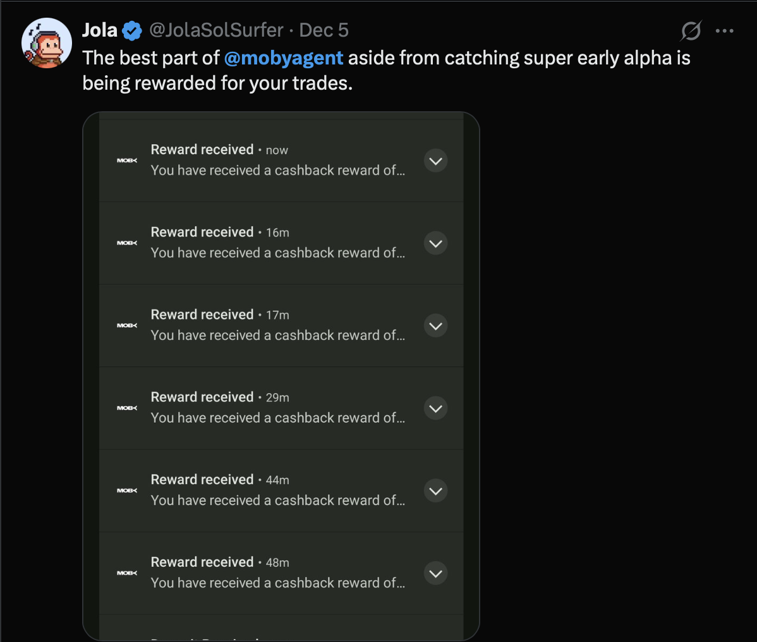Expand the 29m reward notification chevron

pyautogui.click(x=435, y=408)
